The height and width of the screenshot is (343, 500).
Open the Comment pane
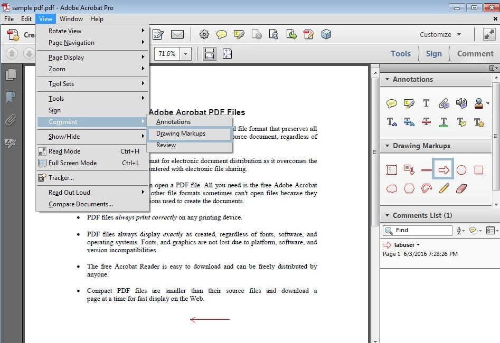click(475, 53)
